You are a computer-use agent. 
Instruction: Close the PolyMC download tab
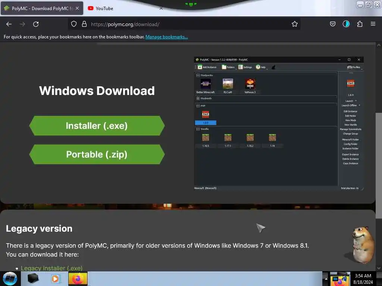tap(77, 8)
